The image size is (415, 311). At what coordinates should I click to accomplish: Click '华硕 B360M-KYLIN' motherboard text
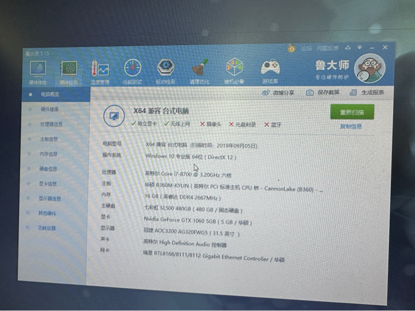[x=167, y=185]
